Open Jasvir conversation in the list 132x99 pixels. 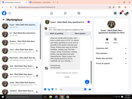pyautogui.click(x=20, y=51)
